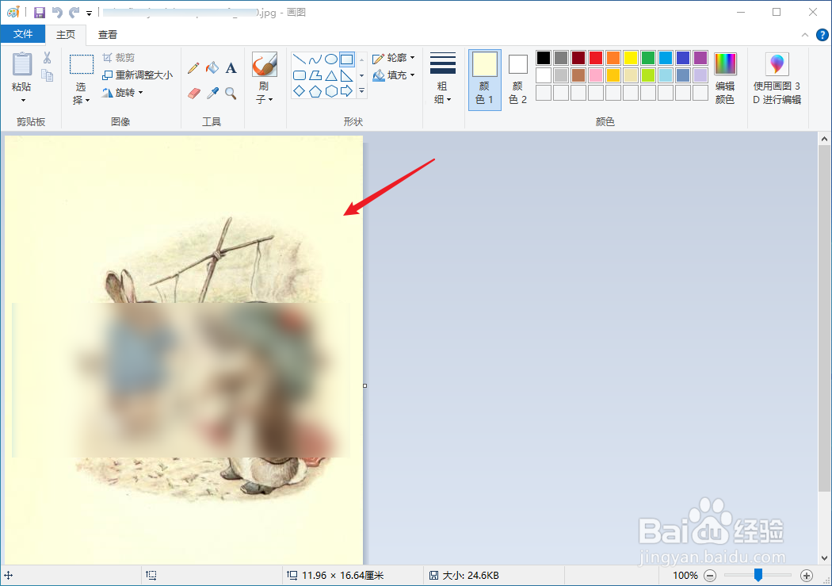Click zoom in plus button

point(807,576)
